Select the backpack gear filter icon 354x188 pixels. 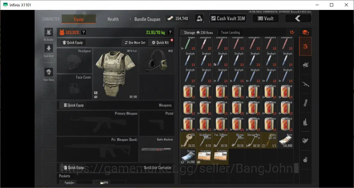(x=305, y=65)
